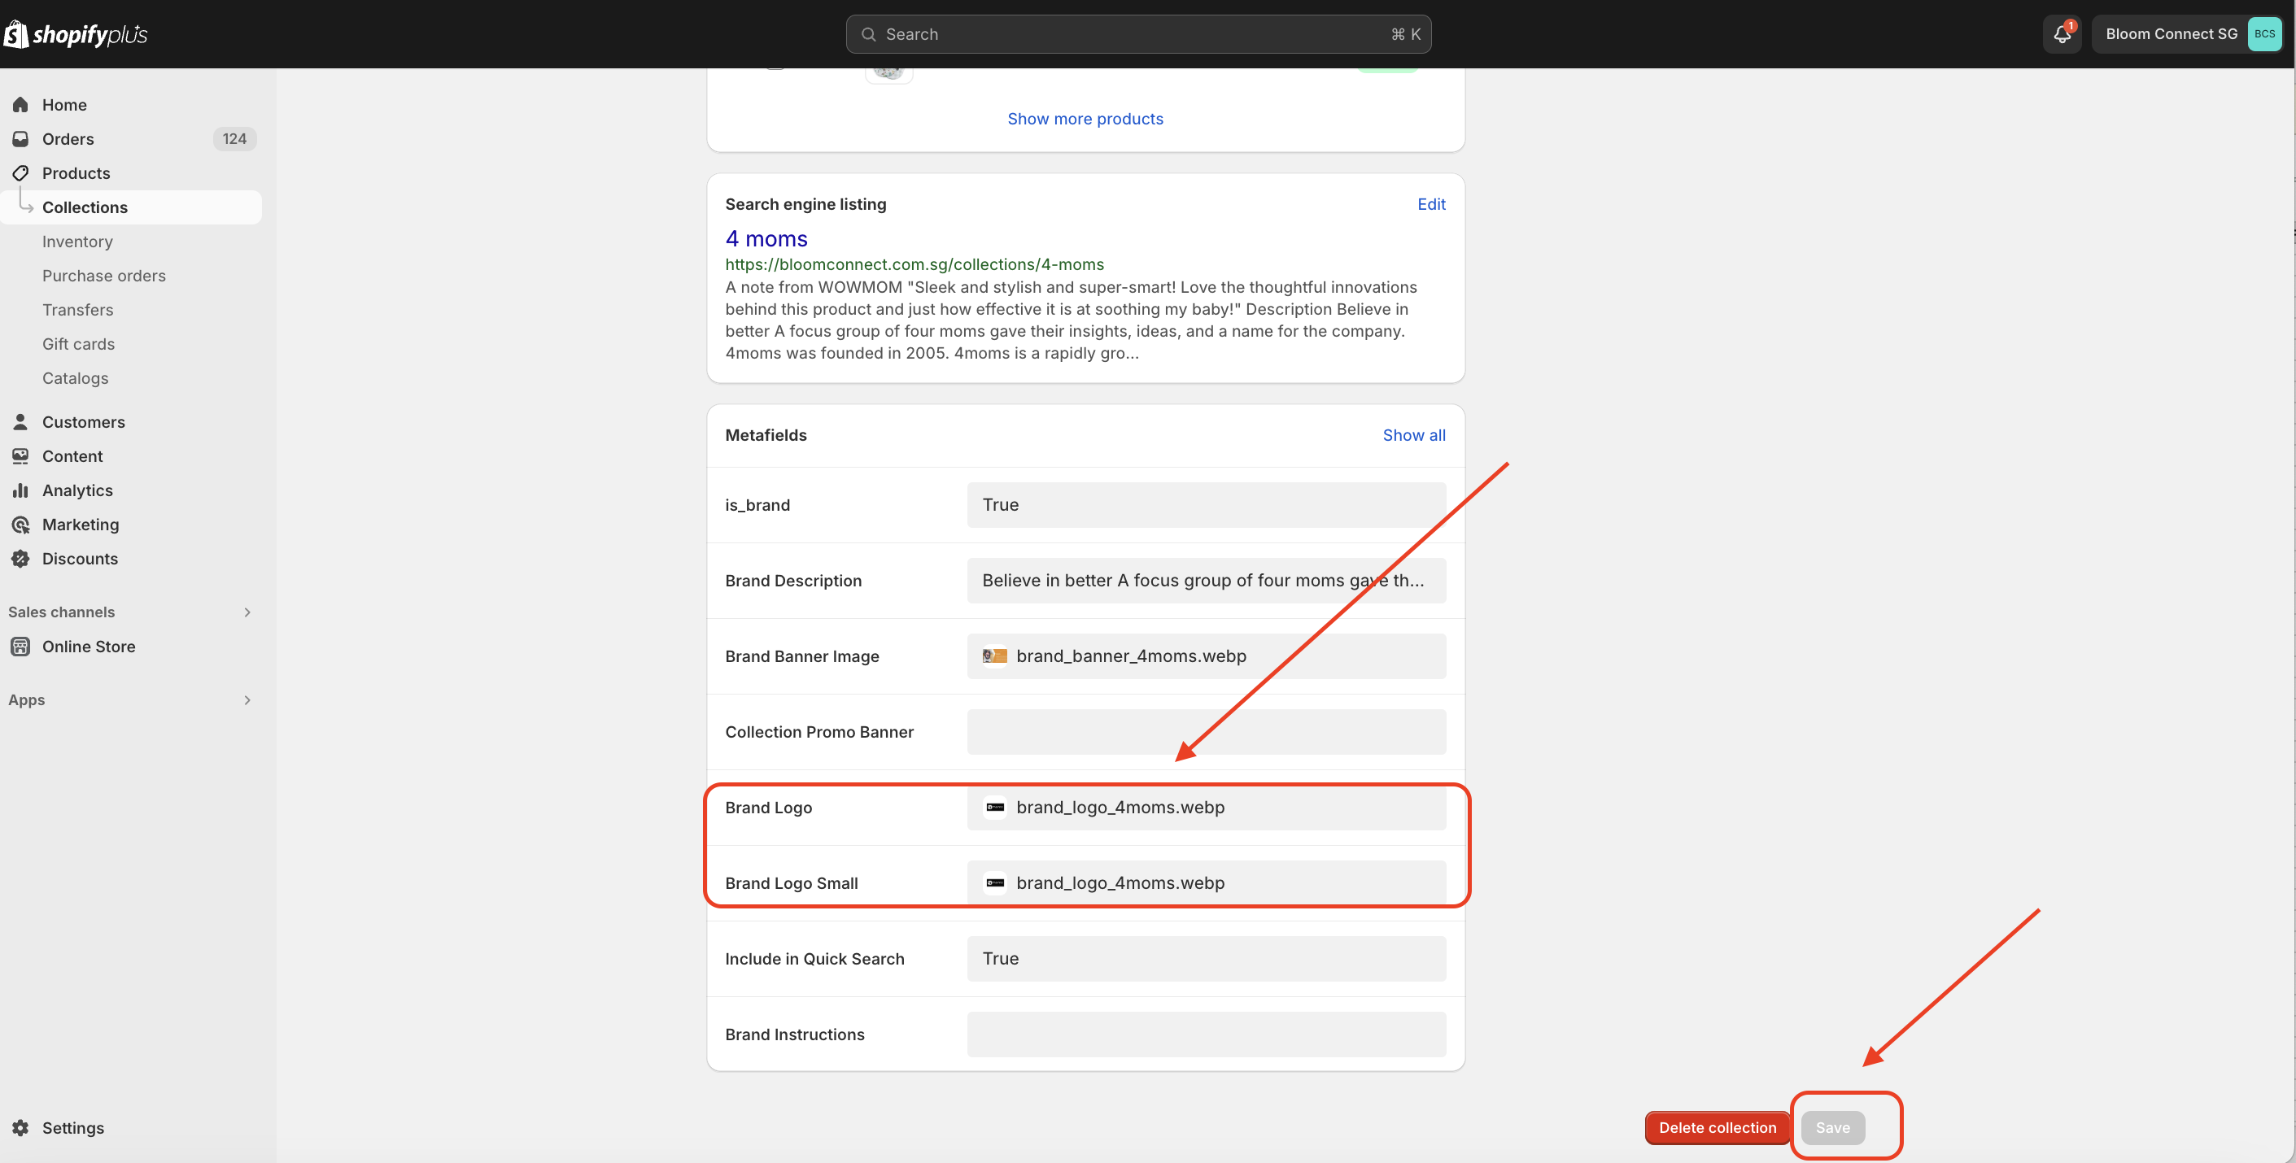Click the Include in Quick Search field
This screenshot has height=1163, width=2296.
(x=1206, y=959)
